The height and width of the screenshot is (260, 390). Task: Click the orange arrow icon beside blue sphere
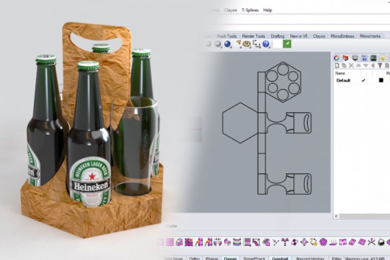[238, 44]
